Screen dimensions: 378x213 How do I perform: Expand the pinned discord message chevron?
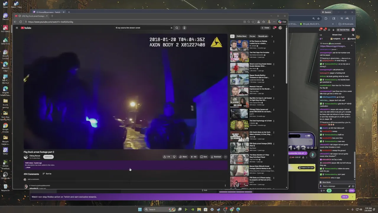(x=351, y=45)
